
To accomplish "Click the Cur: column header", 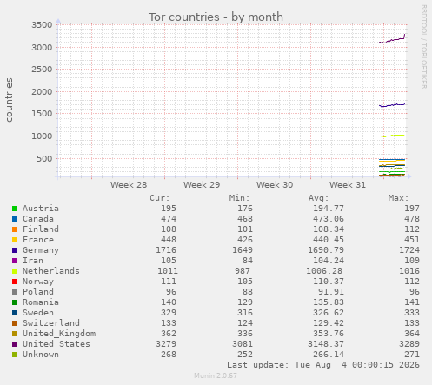I will pyautogui.click(x=160, y=198).
